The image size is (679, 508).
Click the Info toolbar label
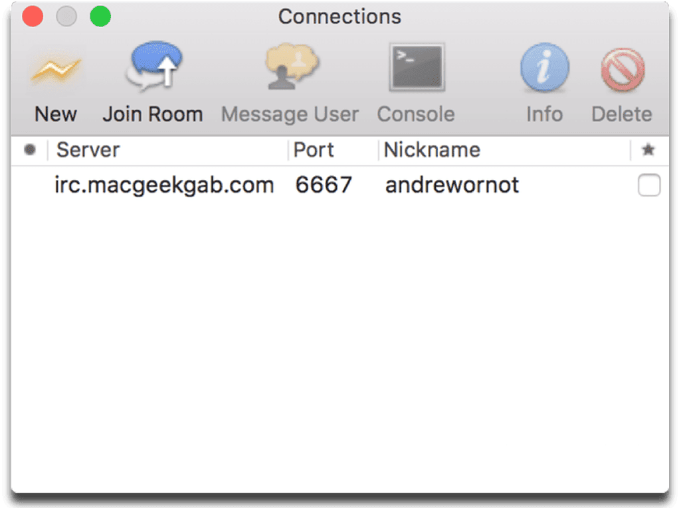[544, 115]
